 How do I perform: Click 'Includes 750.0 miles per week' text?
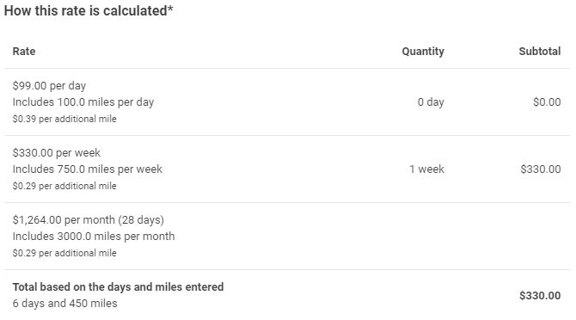pyautogui.click(x=88, y=169)
